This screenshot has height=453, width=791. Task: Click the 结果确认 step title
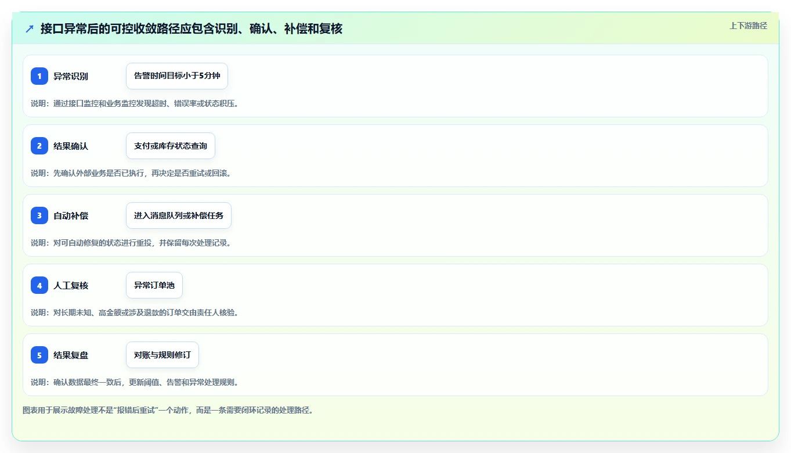coord(71,146)
